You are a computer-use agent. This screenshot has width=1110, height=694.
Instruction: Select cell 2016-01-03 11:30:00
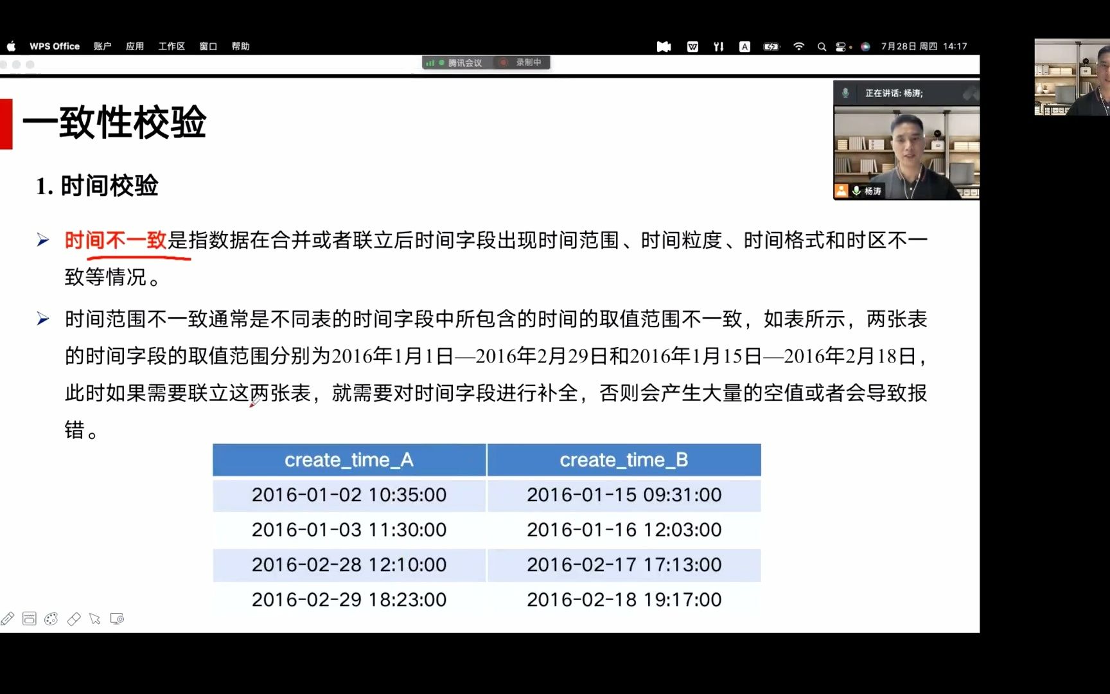pos(349,529)
